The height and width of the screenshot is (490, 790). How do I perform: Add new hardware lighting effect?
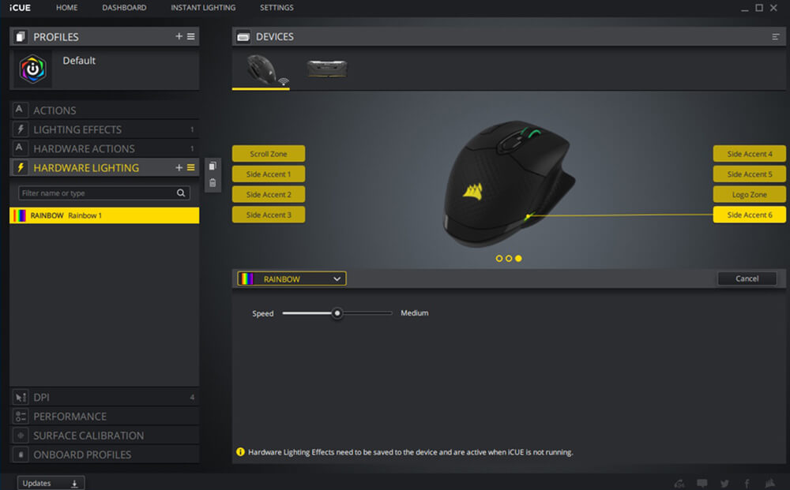tap(179, 168)
